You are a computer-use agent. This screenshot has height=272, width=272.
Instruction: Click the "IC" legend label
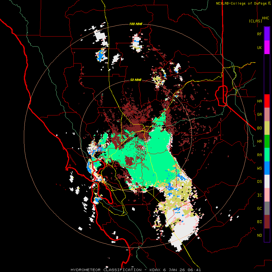pos(259,195)
